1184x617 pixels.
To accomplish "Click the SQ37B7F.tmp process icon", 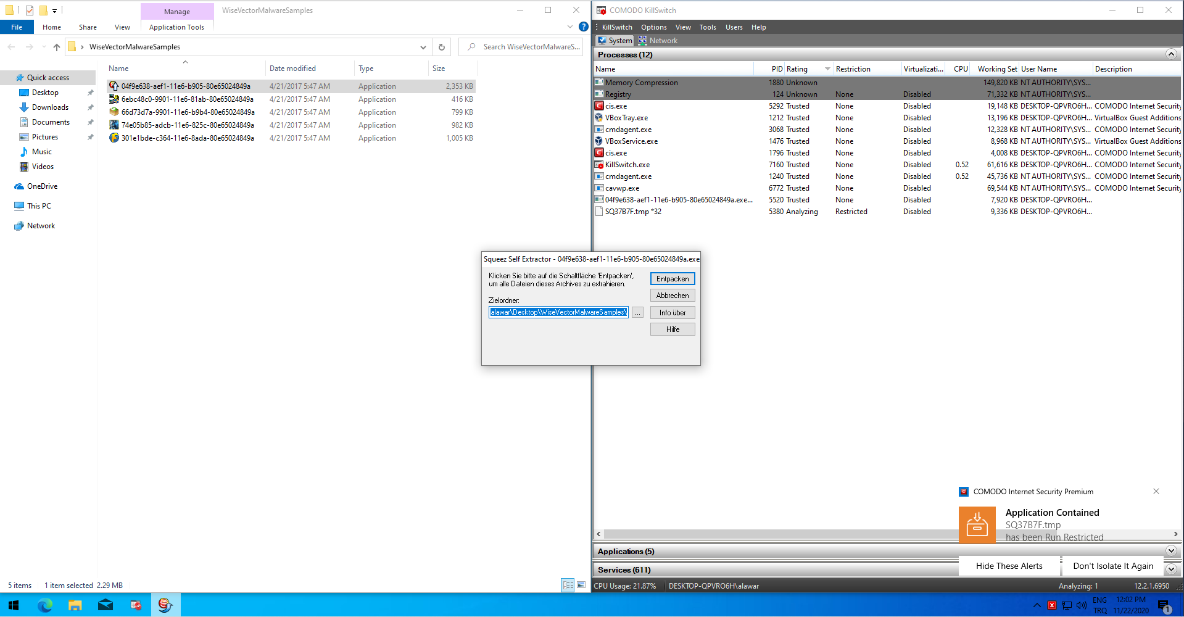I will click(x=598, y=212).
